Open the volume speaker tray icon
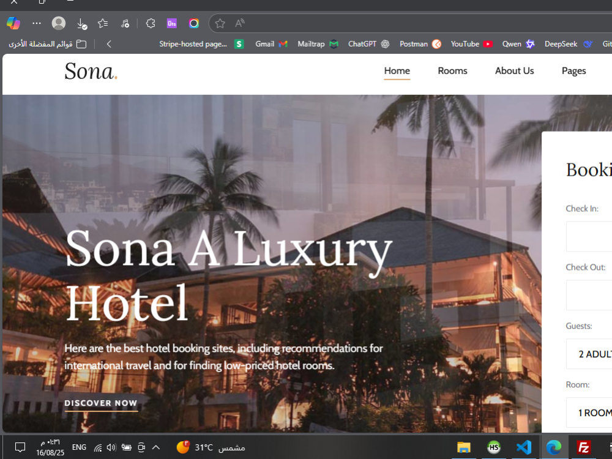 click(111, 448)
